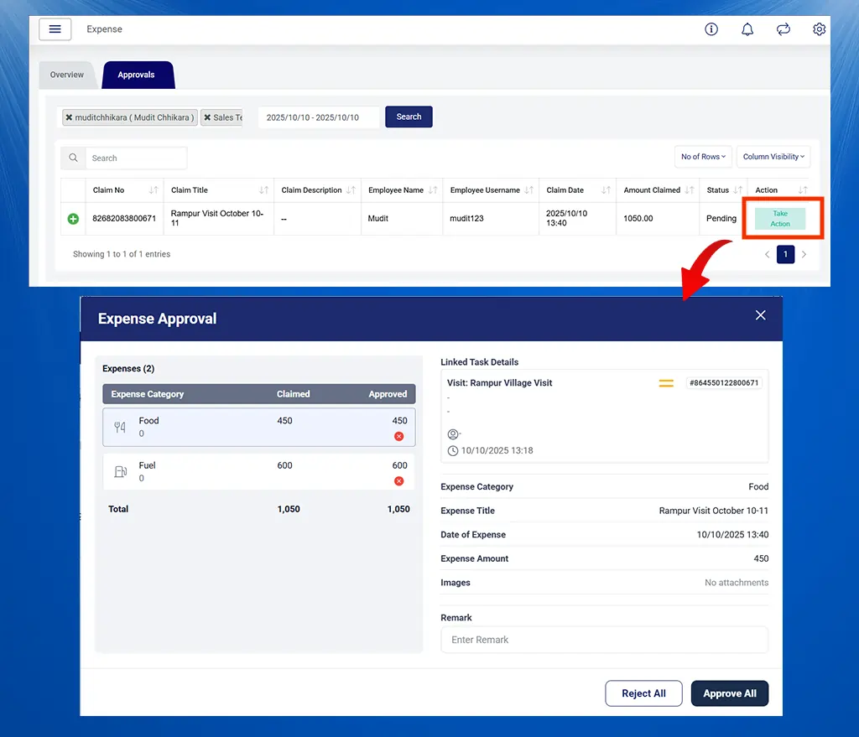Screen dimensions: 859x737
Task: Click the Approve All button
Action: pyautogui.click(x=729, y=693)
